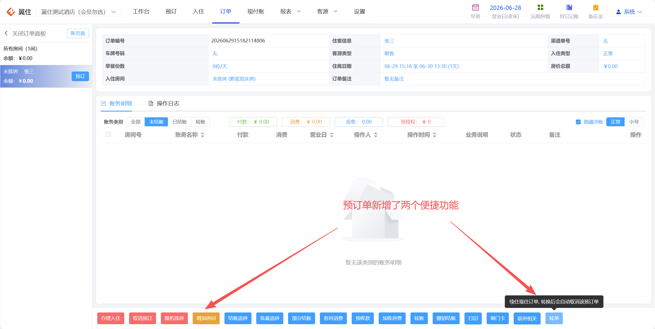Screen dimensions: 655x329
Task: Go to the 工作台 menu
Action: pos(141,11)
